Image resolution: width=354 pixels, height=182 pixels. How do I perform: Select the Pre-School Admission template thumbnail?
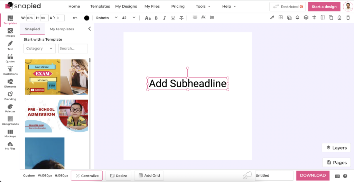coord(56,116)
